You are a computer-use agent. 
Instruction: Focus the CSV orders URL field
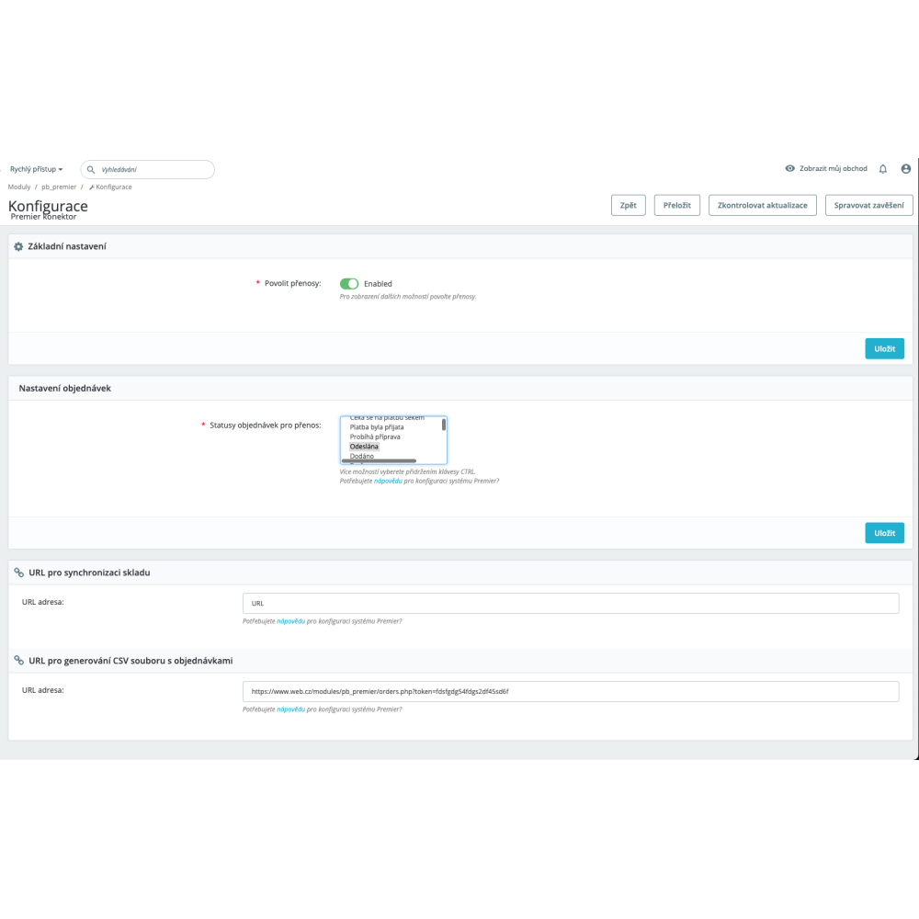[571, 691]
